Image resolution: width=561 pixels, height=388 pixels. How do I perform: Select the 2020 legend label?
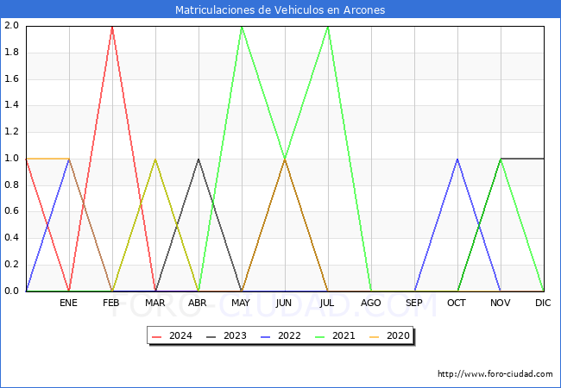(398, 336)
